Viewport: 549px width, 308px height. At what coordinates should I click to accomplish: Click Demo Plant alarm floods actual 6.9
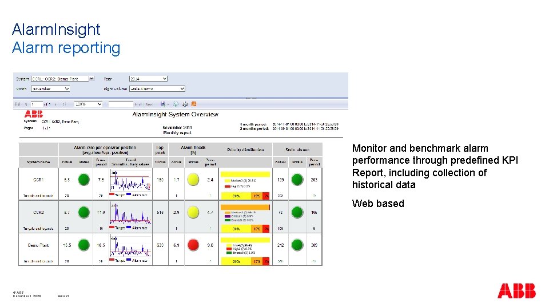176,245
